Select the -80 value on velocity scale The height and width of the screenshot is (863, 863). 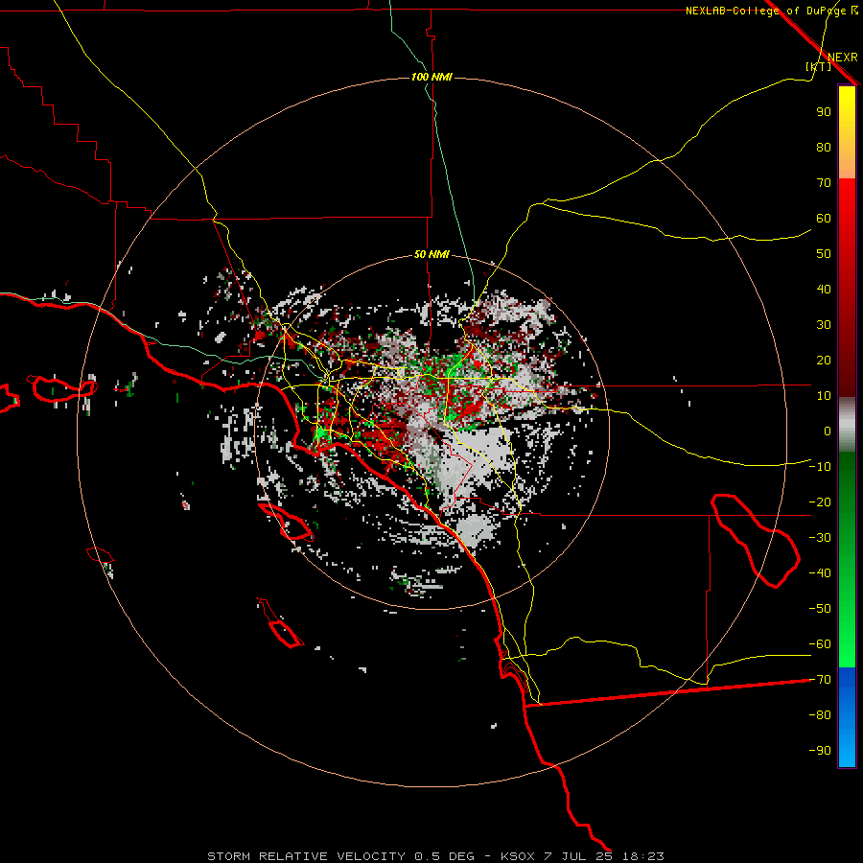coord(820,715)
